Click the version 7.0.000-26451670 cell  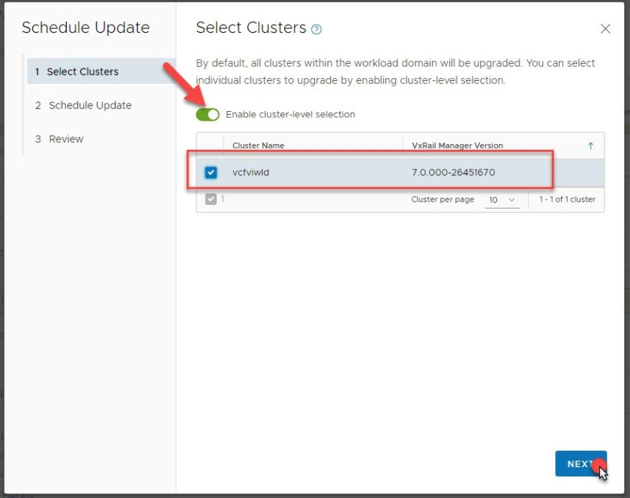[453, 172]
